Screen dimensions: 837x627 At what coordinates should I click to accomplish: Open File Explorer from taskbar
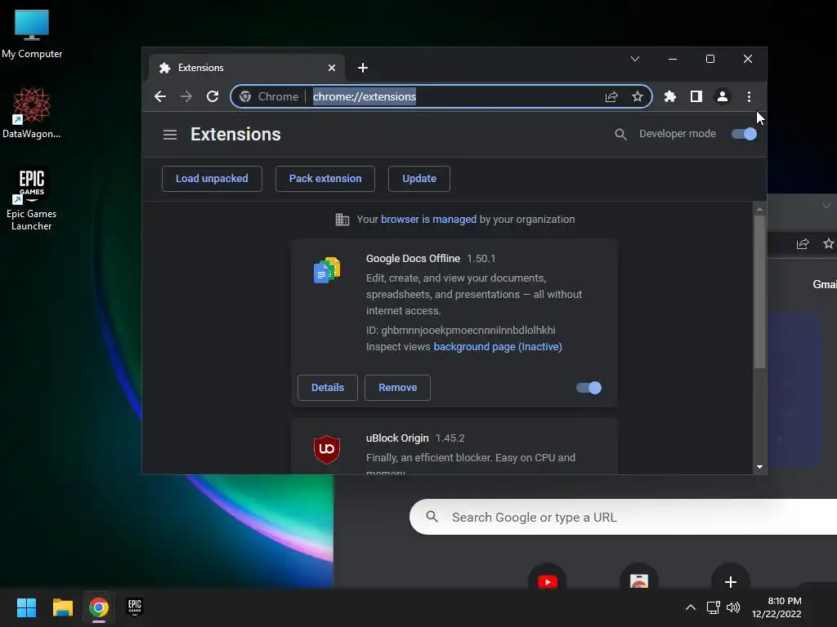[x=62, y=607]
